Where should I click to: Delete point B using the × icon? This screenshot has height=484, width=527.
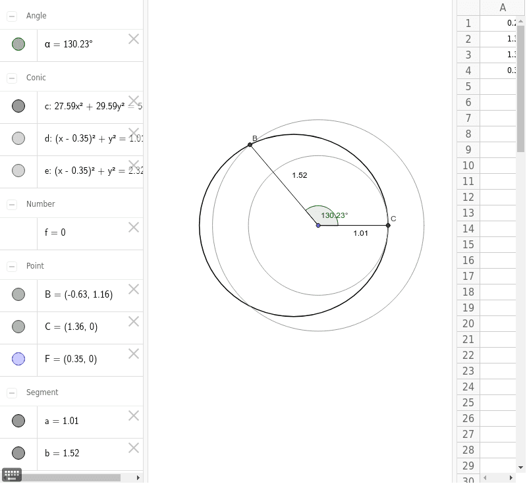pos(134,290)
